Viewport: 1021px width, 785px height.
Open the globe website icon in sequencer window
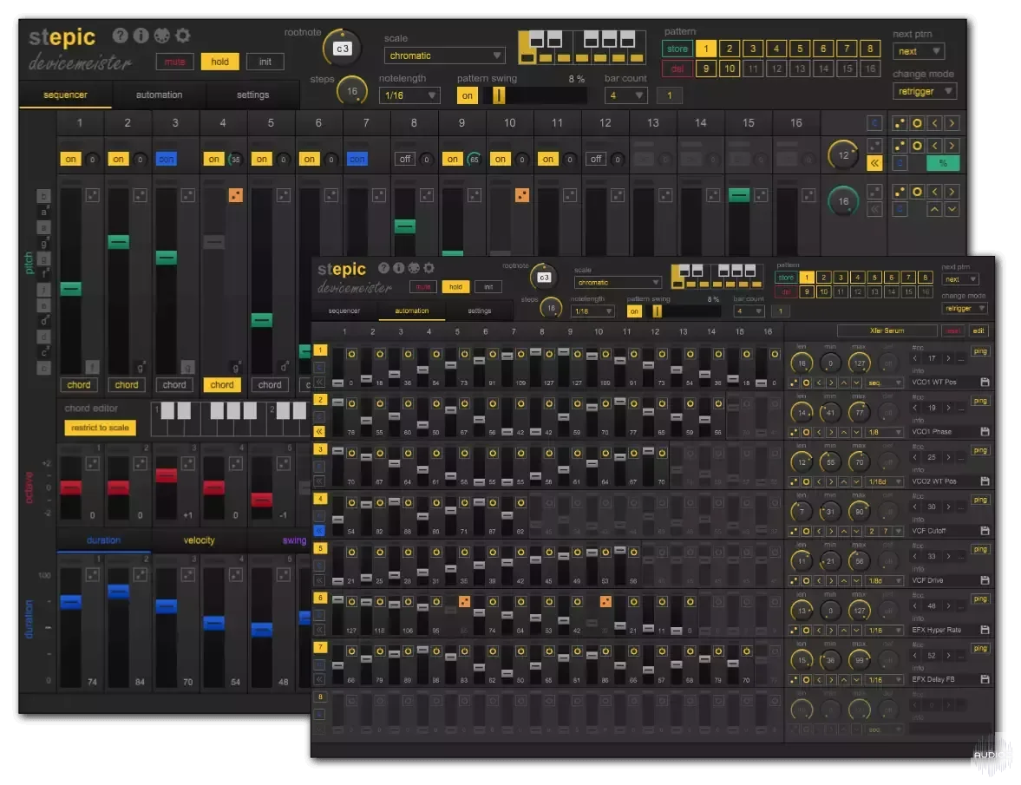click(161, 36)
